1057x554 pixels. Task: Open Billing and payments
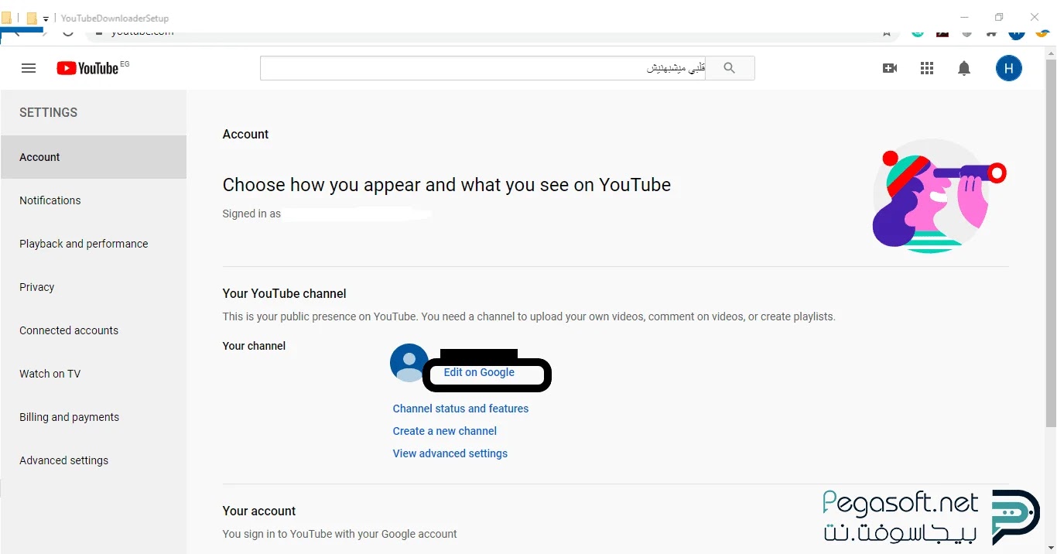coord(94,417)
